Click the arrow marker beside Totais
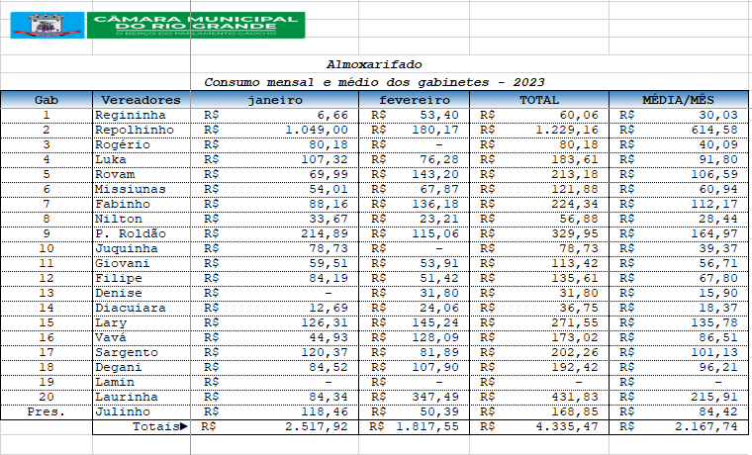Image resolution: width=752 pixels, height=455 pixels. click(x=183, y=427)
